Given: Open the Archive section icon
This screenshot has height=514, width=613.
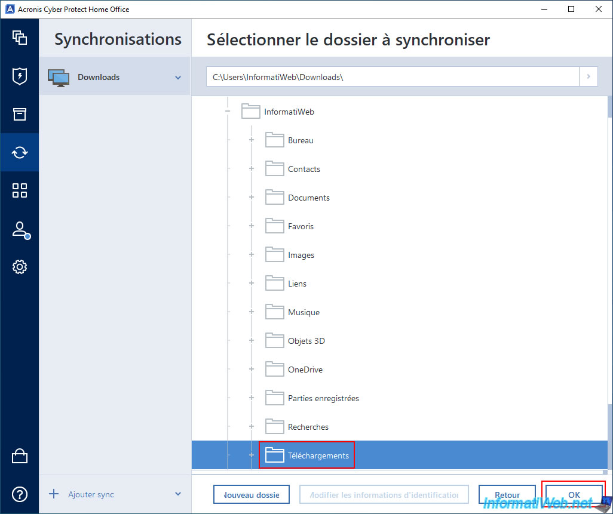Looking at the screenshot, I should pos(20,114).
